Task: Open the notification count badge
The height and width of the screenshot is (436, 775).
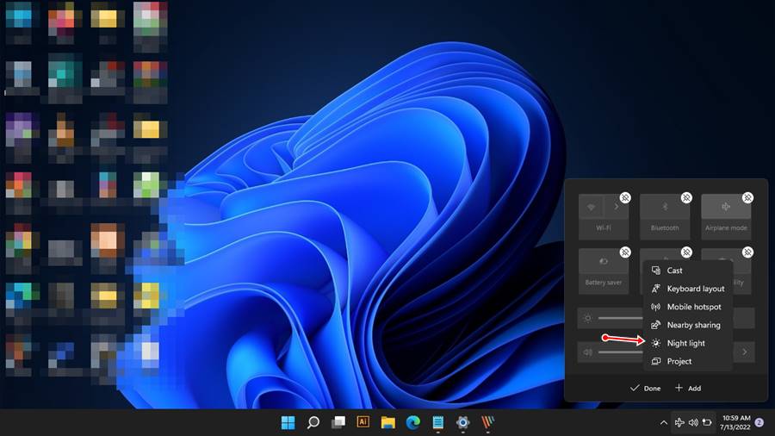Action: (x=759, y=423)
